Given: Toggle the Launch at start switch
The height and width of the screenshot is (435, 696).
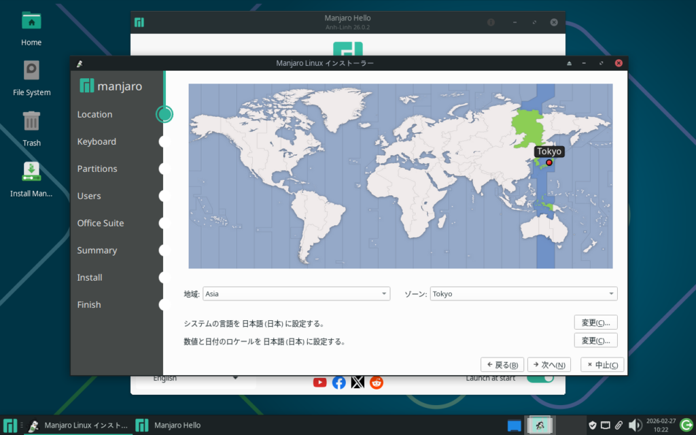Looking at the screenshot, I should pyautogui.click(x=540, y=378).
